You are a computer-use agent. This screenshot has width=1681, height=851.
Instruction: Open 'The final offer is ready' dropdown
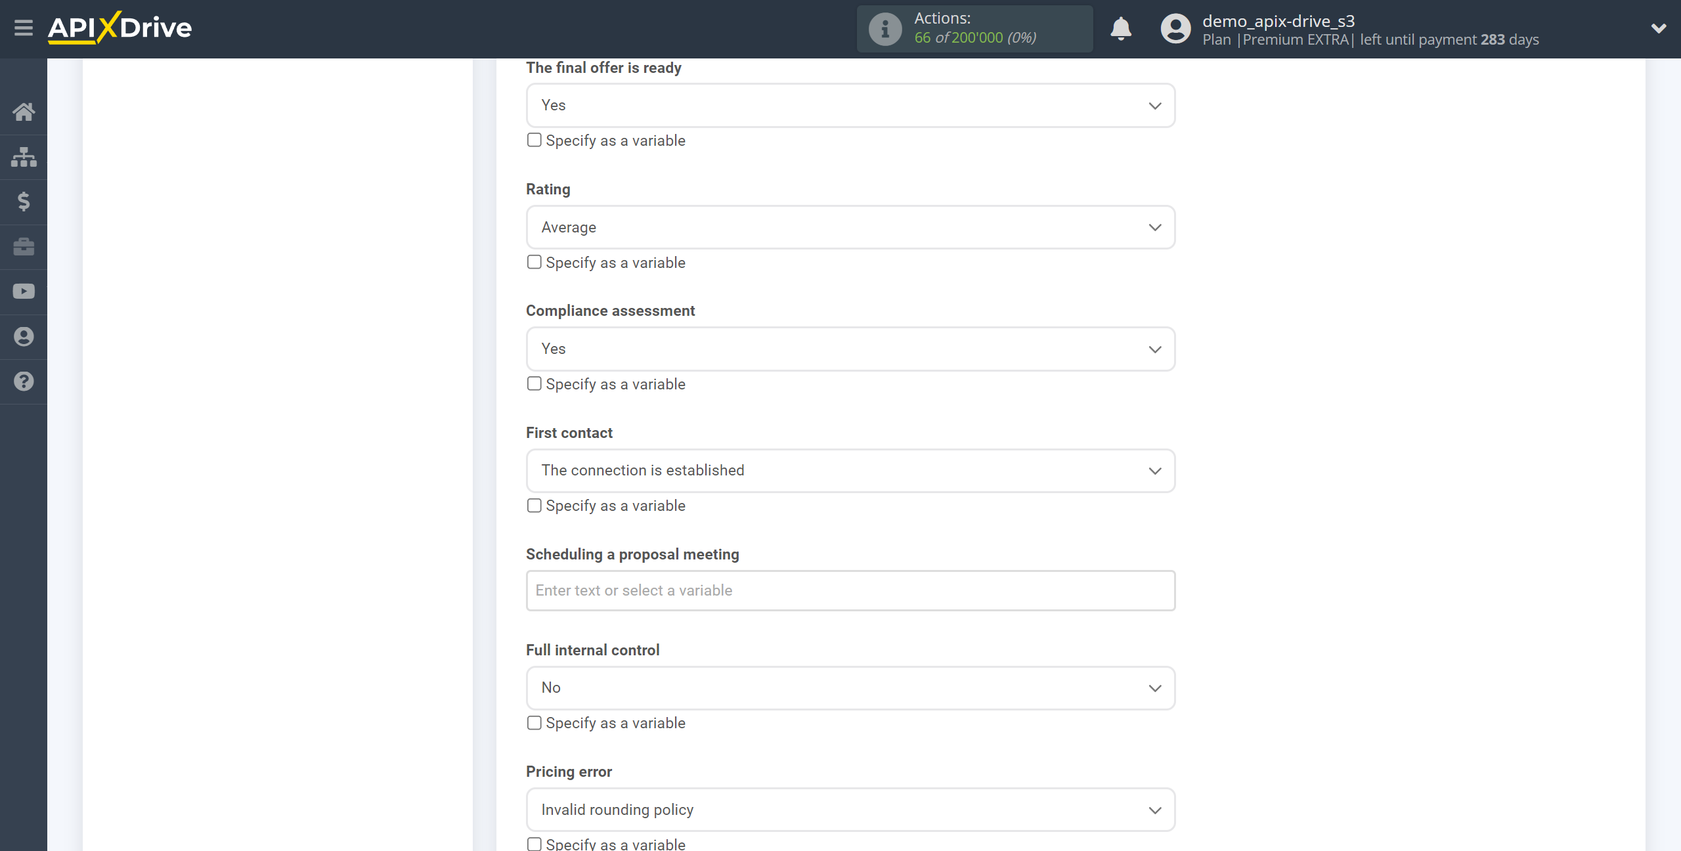[x=850, y=105]
